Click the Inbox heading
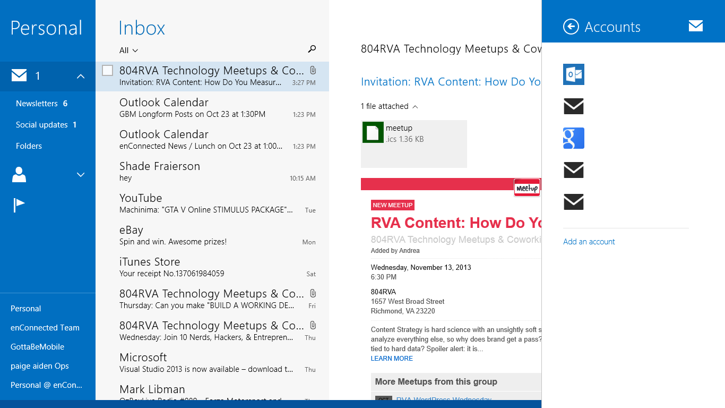725x408 pixels. [x=142, y=28]
